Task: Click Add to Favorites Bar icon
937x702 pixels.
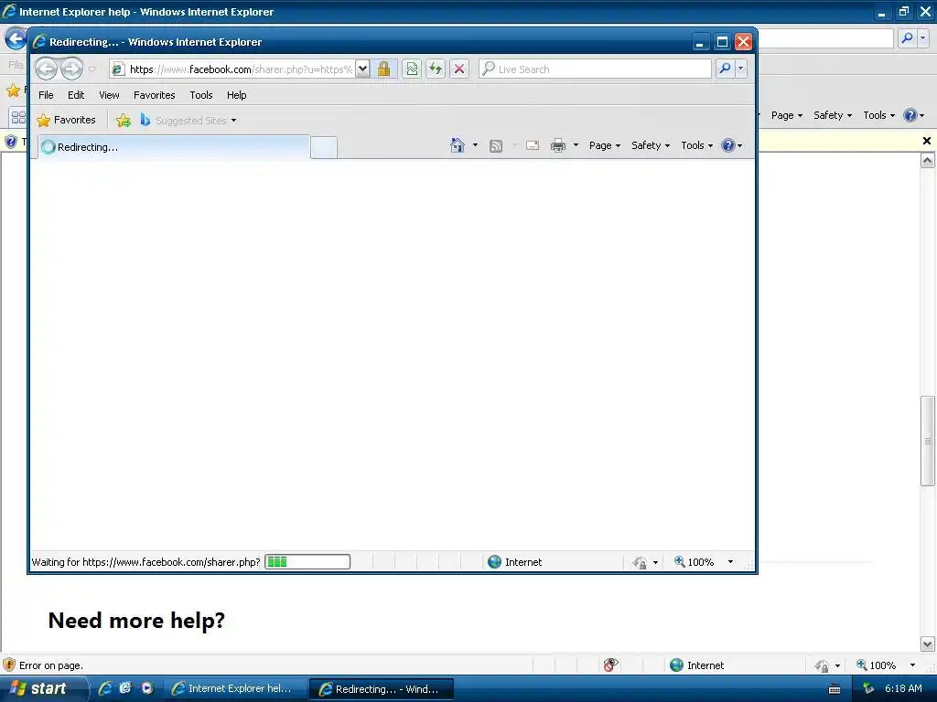Action: pos(124,120)
